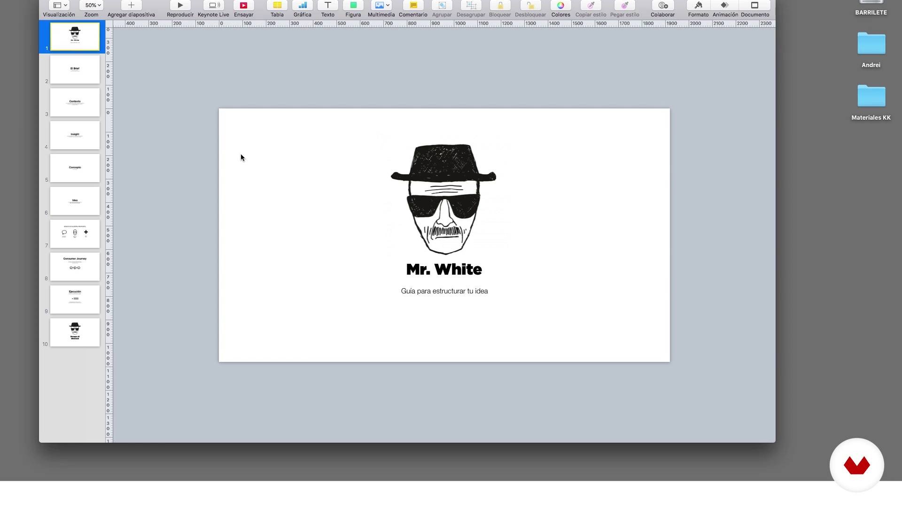Select slide 6 Idea thumbnail

click(x=75, y=201)
